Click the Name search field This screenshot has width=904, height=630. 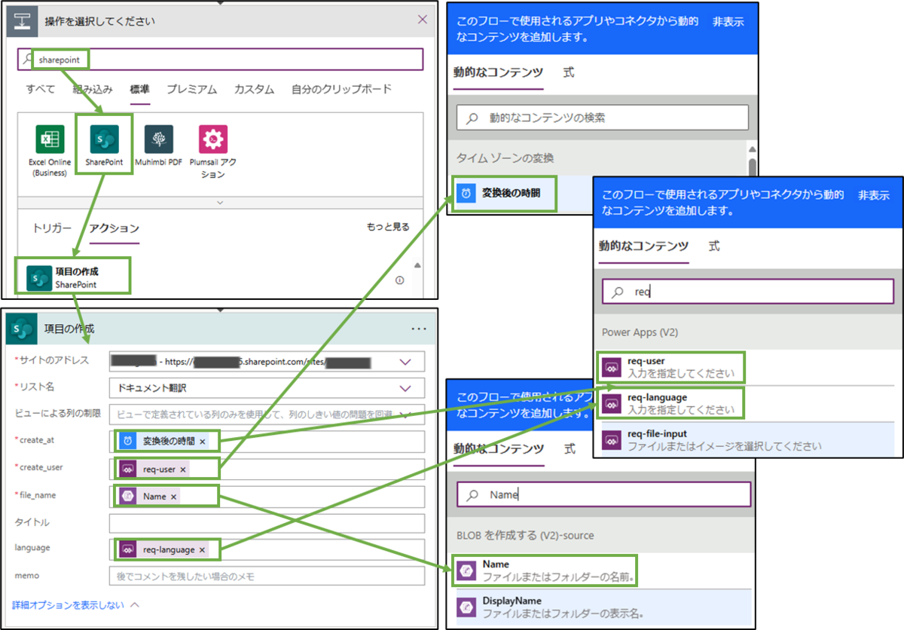pyautogui.click(x=604, y=495)
